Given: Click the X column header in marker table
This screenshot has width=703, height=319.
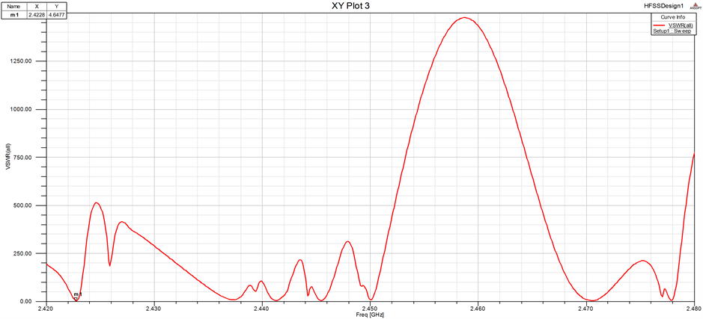Looking at the screenshot, I should [x=37, y=6].
